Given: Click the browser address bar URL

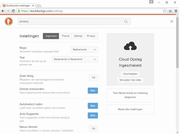Looking at the screenshot, I should [42, 11].
